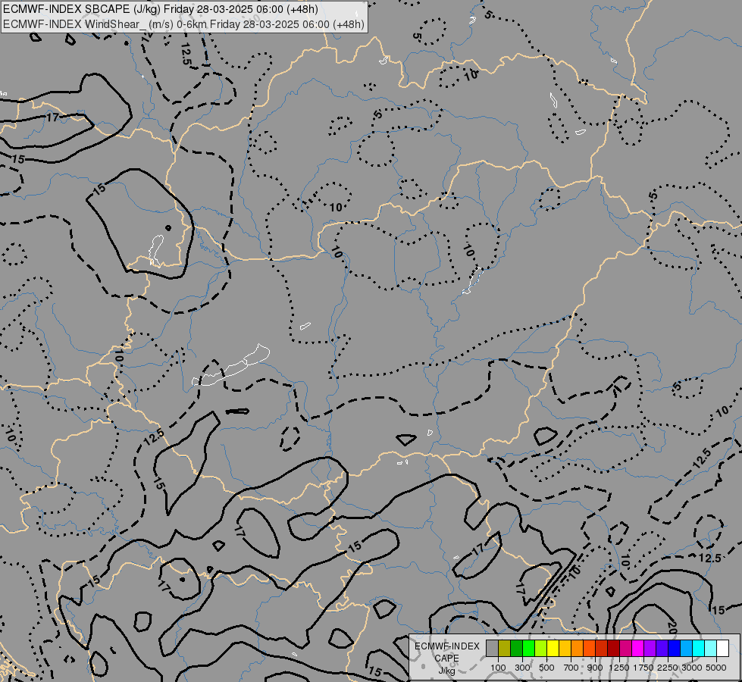The height and width of the screenshot is (682, 742).
Task: Choose the dark maroon red legend swatch
Action: [x=614, y=649]
